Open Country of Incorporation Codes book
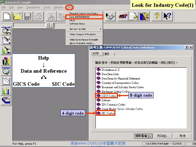Screen dimensions: 196x147 pos(118,83)
